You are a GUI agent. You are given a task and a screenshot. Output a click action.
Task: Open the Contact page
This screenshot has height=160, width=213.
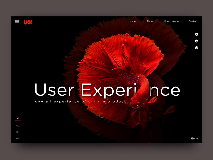pos(193,21)
